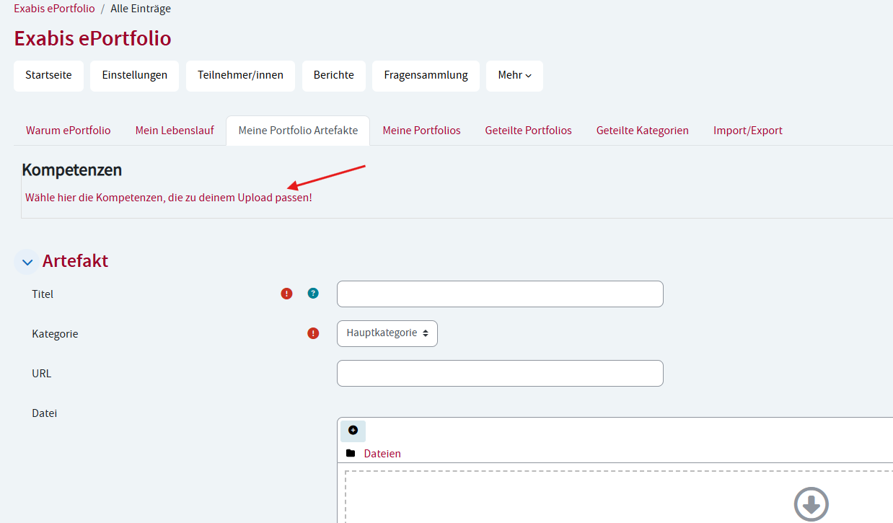Click the folder icon beside Dateien
The height and width of the screenshot is (523, 893).
(x=351, y=454)
